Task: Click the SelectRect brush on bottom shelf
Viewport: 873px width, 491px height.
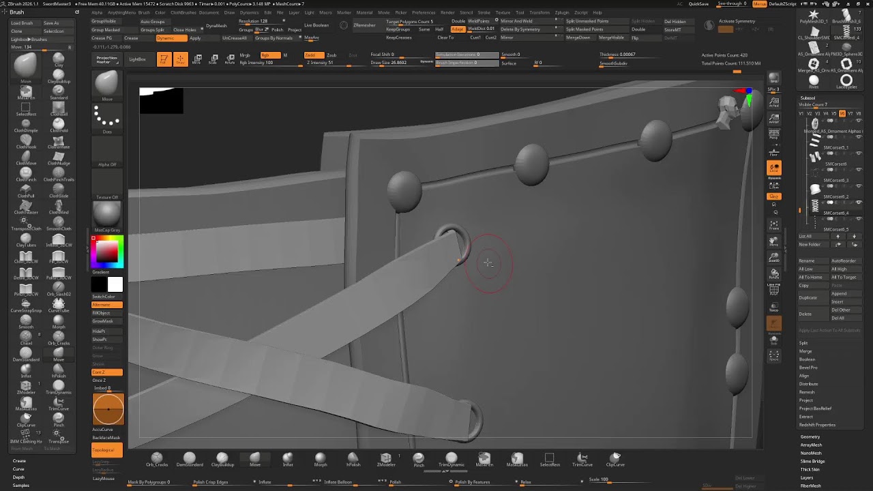Action: [x=550, y=459]
